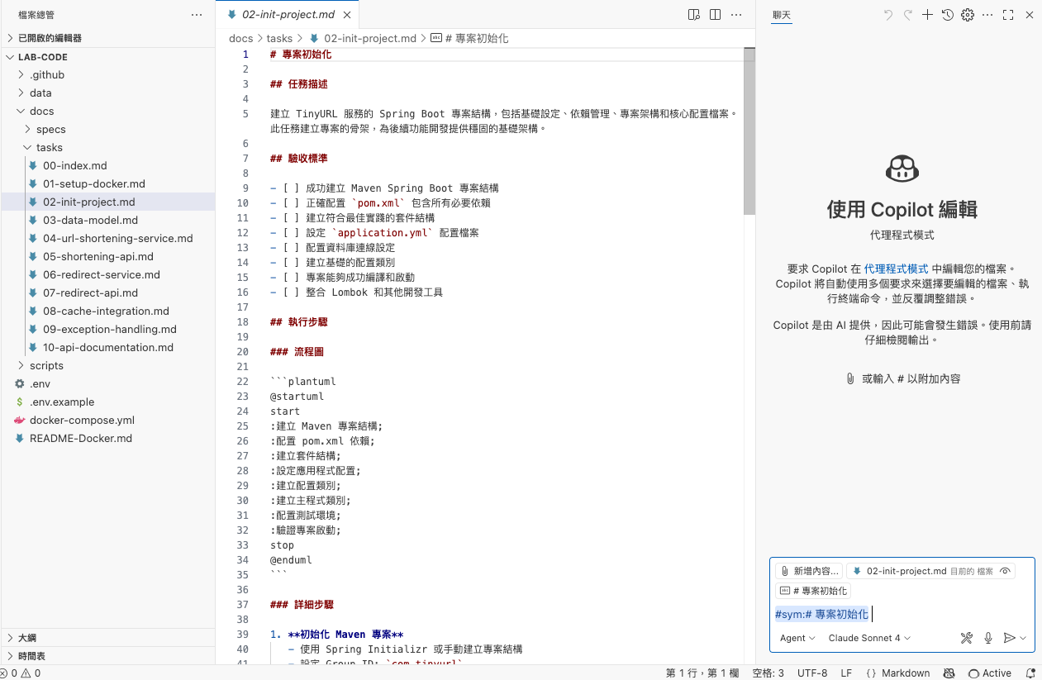Open the Split Editor icon

pos(714,14)
